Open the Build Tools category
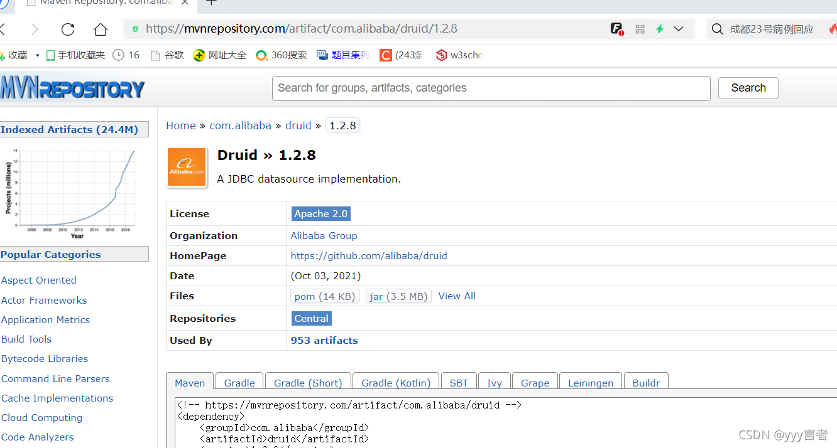837x448 pixels. click(x=26, y=339)
